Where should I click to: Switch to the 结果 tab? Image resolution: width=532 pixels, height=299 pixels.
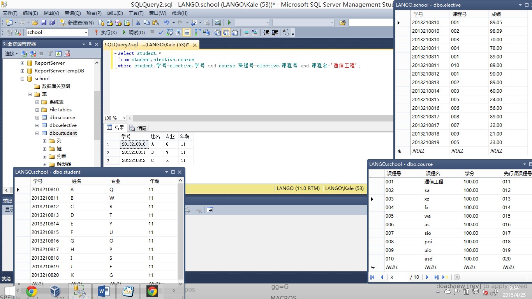(x=116, y=127)
